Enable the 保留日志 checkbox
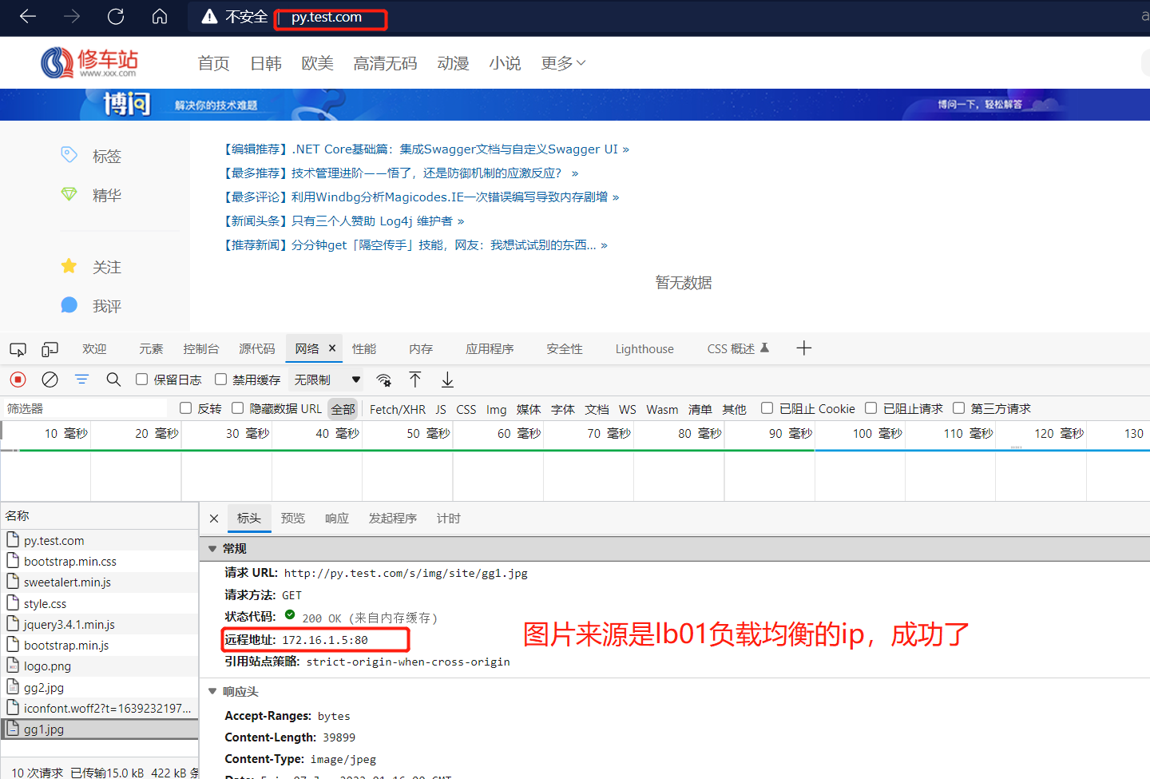1150x779 pixels. [141, 380]
